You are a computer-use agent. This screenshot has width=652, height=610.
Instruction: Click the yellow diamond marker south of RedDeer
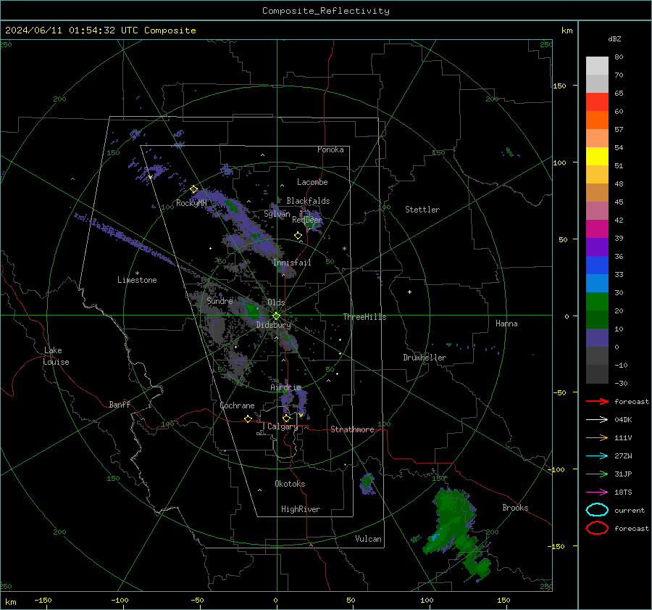point(298,236)
